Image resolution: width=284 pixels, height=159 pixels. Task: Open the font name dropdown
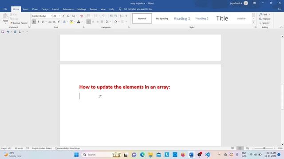tap(51, 16)
